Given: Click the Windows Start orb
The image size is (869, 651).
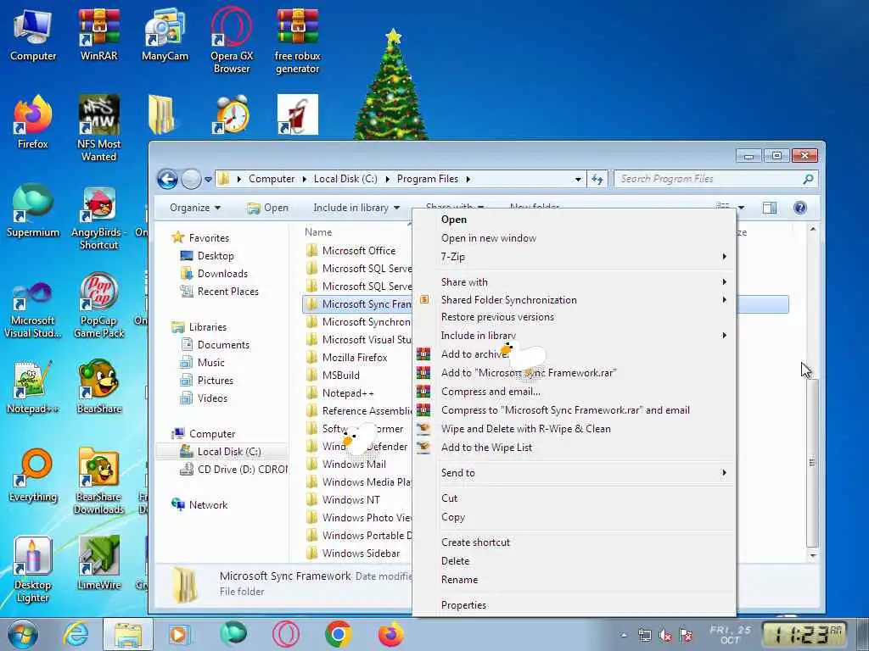Looking at the screenshot, I should 23,634.
